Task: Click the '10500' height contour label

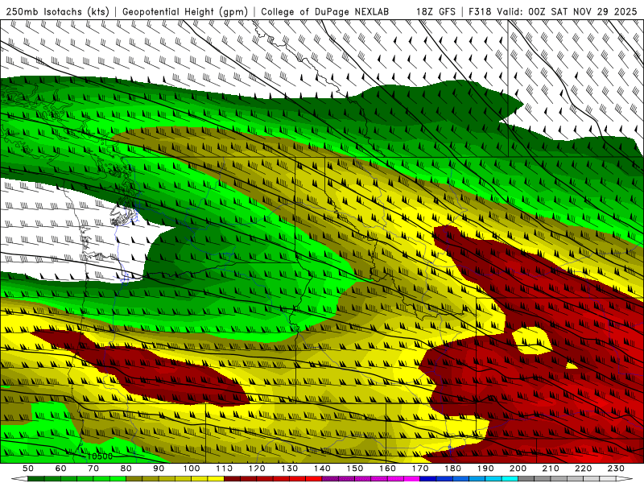Action: click(x=99, y=456)
